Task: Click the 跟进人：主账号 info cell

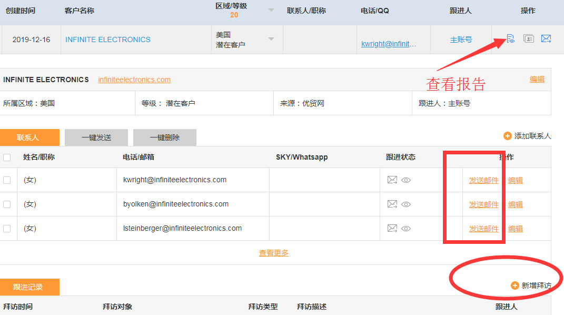Action: coord(482,103)
